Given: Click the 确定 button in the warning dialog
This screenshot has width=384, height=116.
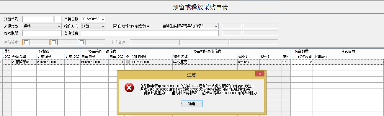Looking at the screenshot, I should click(x=192, y=104).
